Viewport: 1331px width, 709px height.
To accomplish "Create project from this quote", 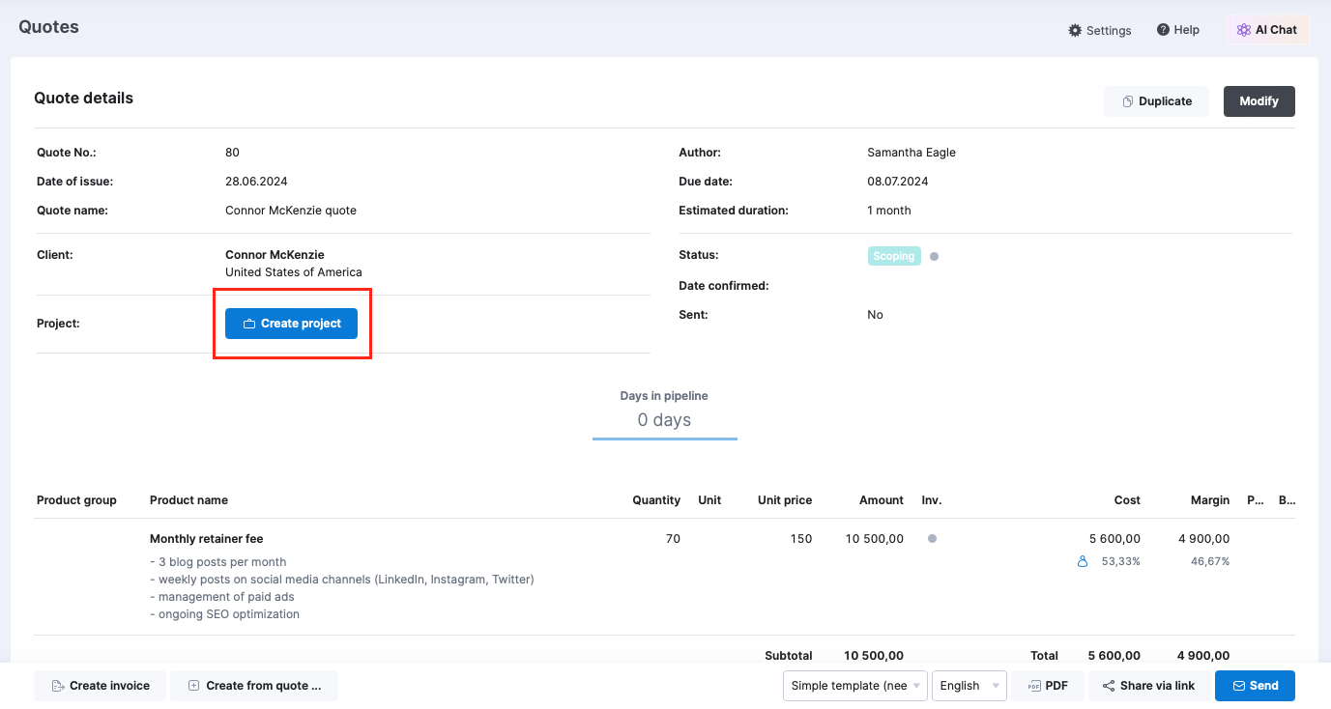I will tap(291, 324).
